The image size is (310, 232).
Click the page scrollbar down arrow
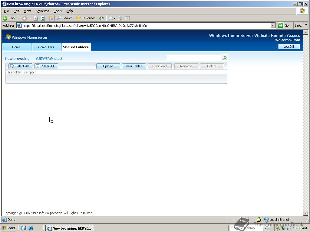click(306, 213)
